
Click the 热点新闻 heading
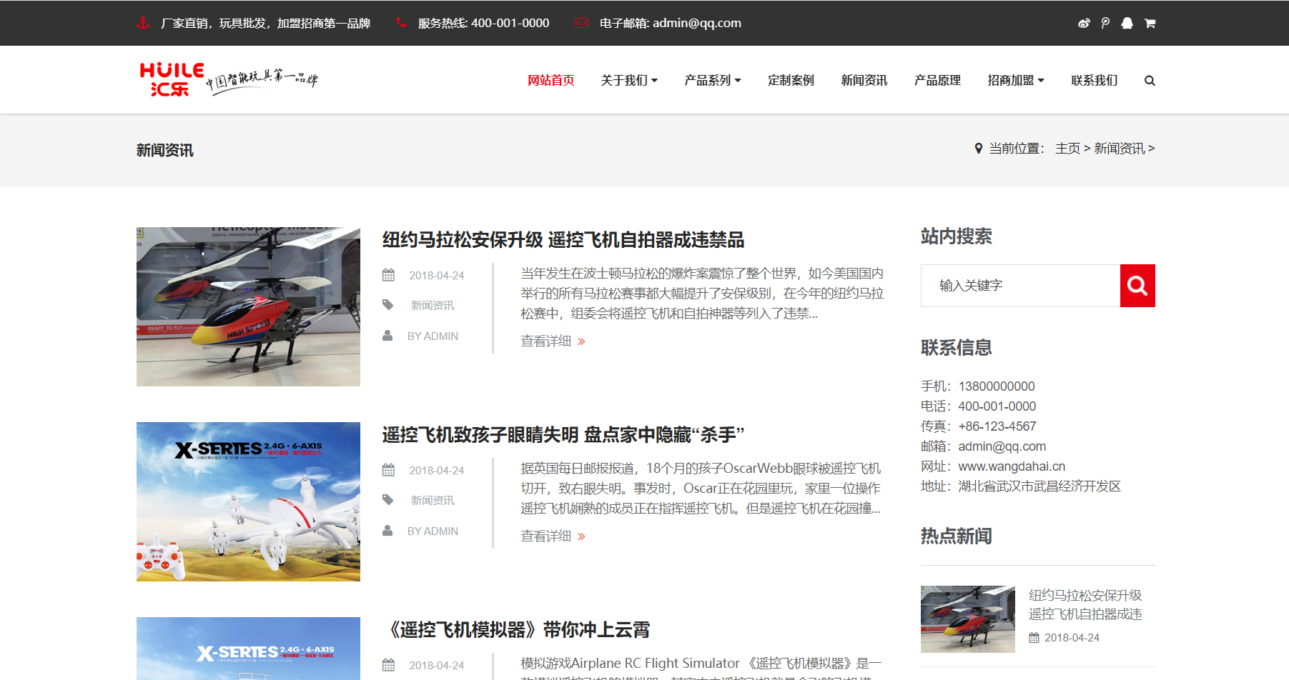click(x=957, y=536)
